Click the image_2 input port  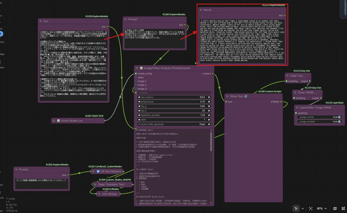[135, 85]
